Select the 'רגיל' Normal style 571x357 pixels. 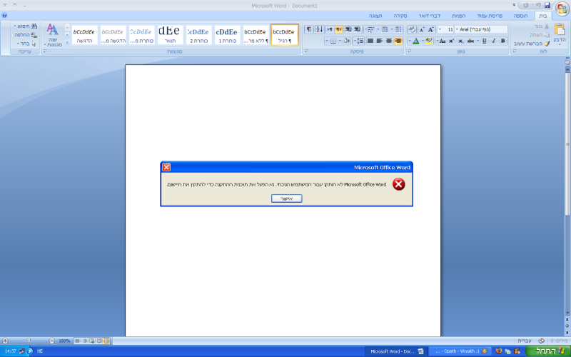click(x=284, y=35)
